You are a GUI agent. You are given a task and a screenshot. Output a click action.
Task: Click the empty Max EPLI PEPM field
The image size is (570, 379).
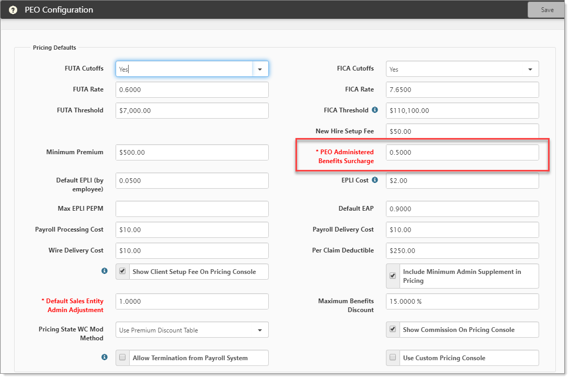tap(192, 209)
